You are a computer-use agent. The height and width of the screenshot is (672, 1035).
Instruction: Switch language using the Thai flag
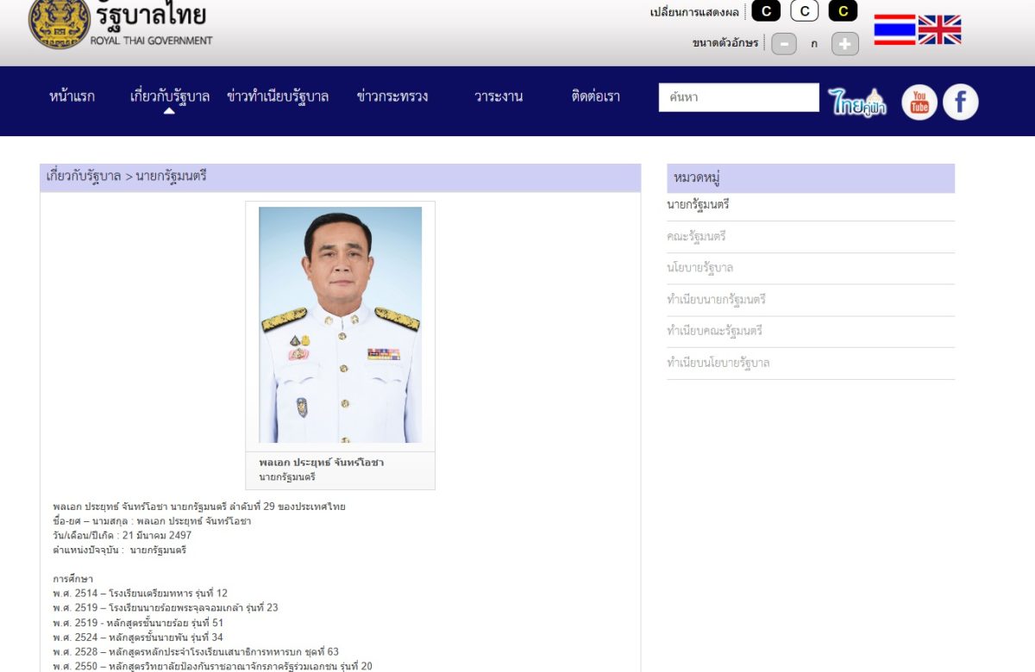pos(894,29)
